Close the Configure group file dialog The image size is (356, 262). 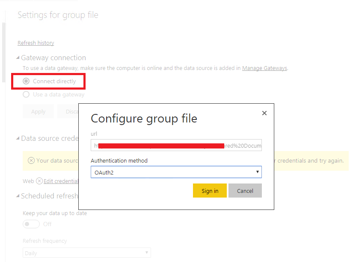tap(264, 113)
